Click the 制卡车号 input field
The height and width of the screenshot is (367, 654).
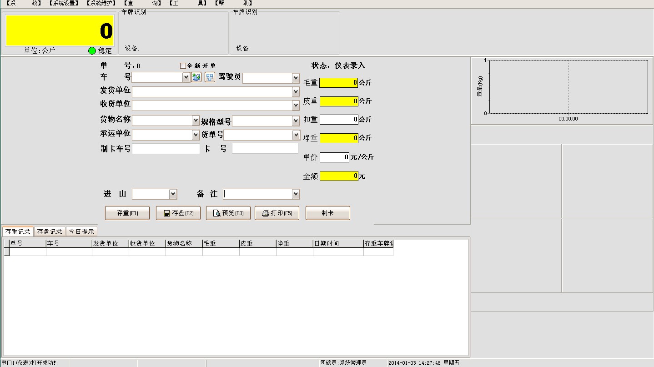[x=166, y=149]
